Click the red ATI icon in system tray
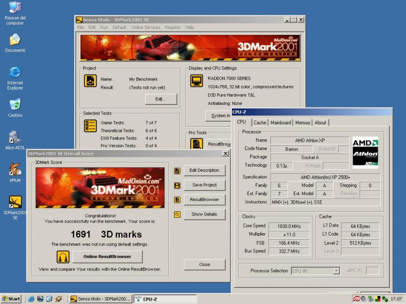 point(356,299)
